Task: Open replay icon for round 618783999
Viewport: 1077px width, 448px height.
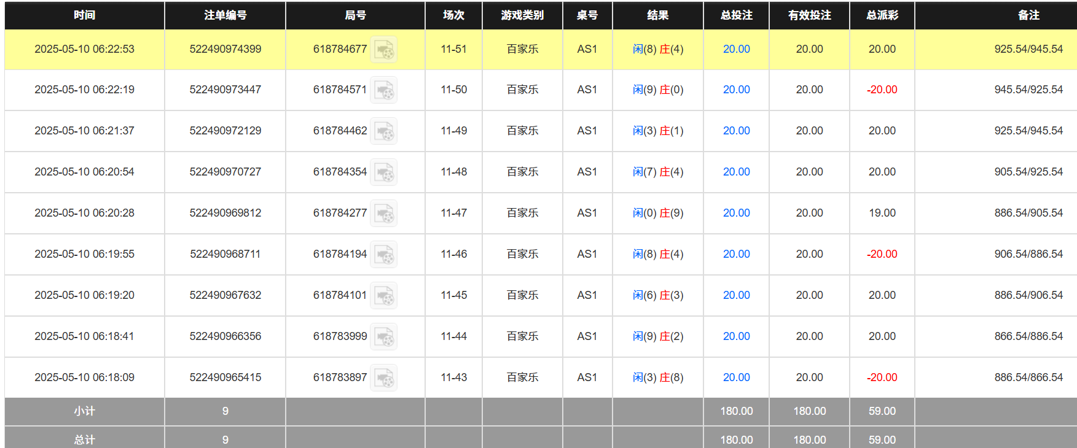Action: click(x=384, y=337)
